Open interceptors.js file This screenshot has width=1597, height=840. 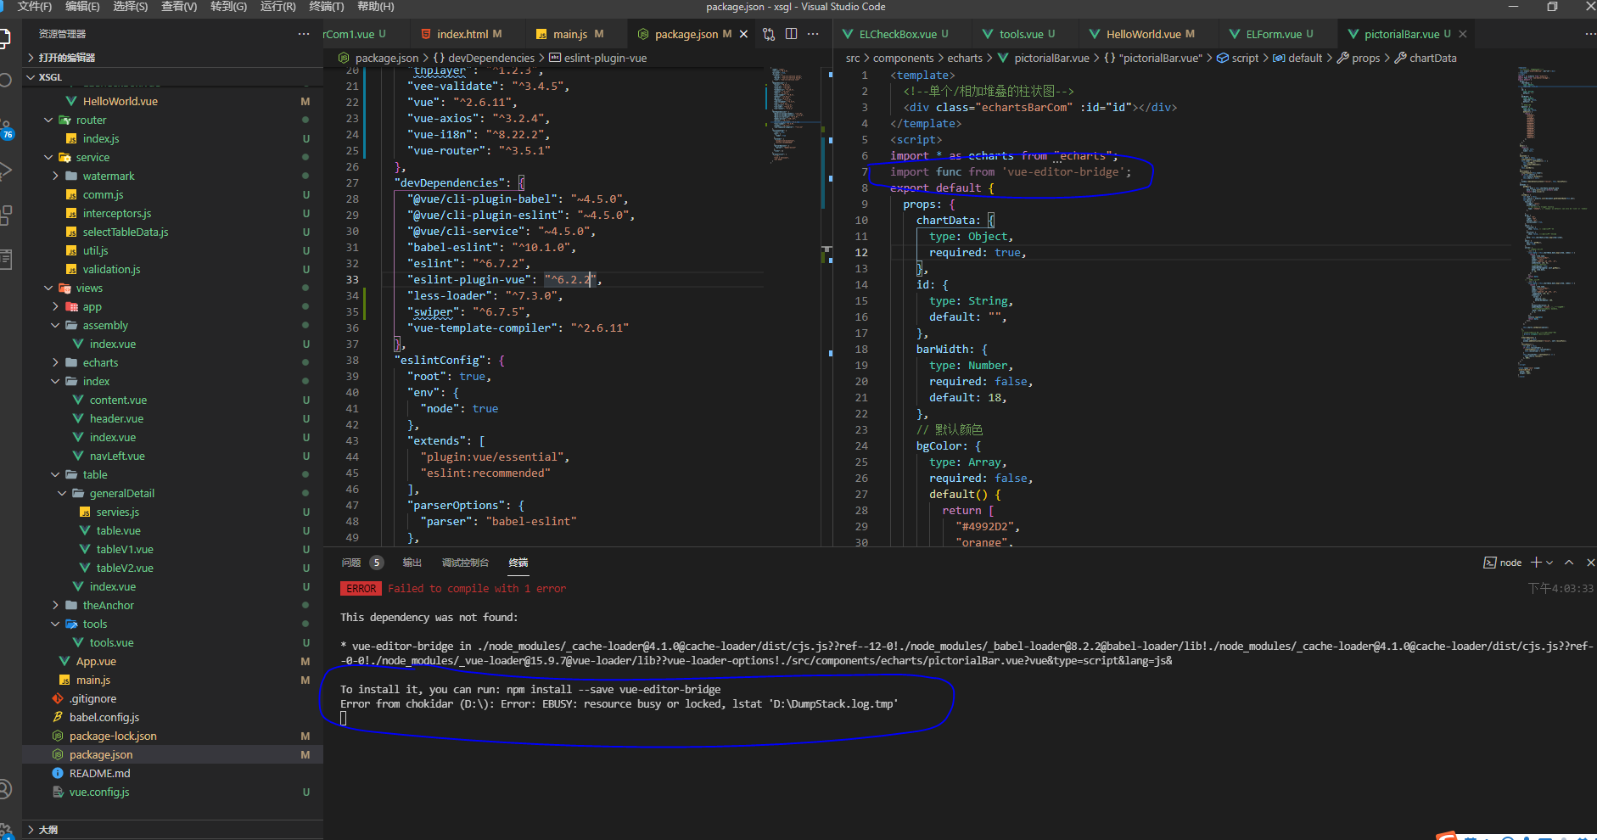click(x=172, y=213)
